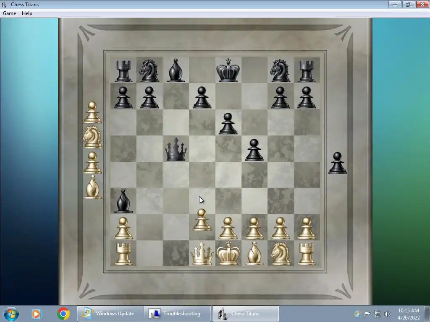Open the Action Center flag icon
The width and height of the screenshot is (430, 322).
(x=367, y=314)
